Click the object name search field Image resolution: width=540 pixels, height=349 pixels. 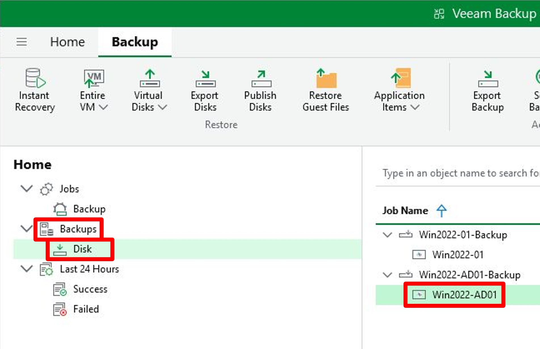coord(458,173)
